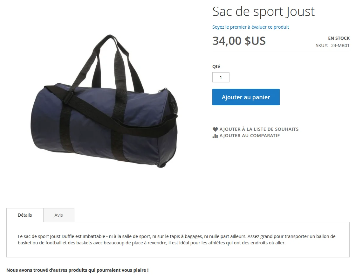Select the 'Ajouter au comparatif' link text
The image size is (356, 280).
tap(250, 136)
